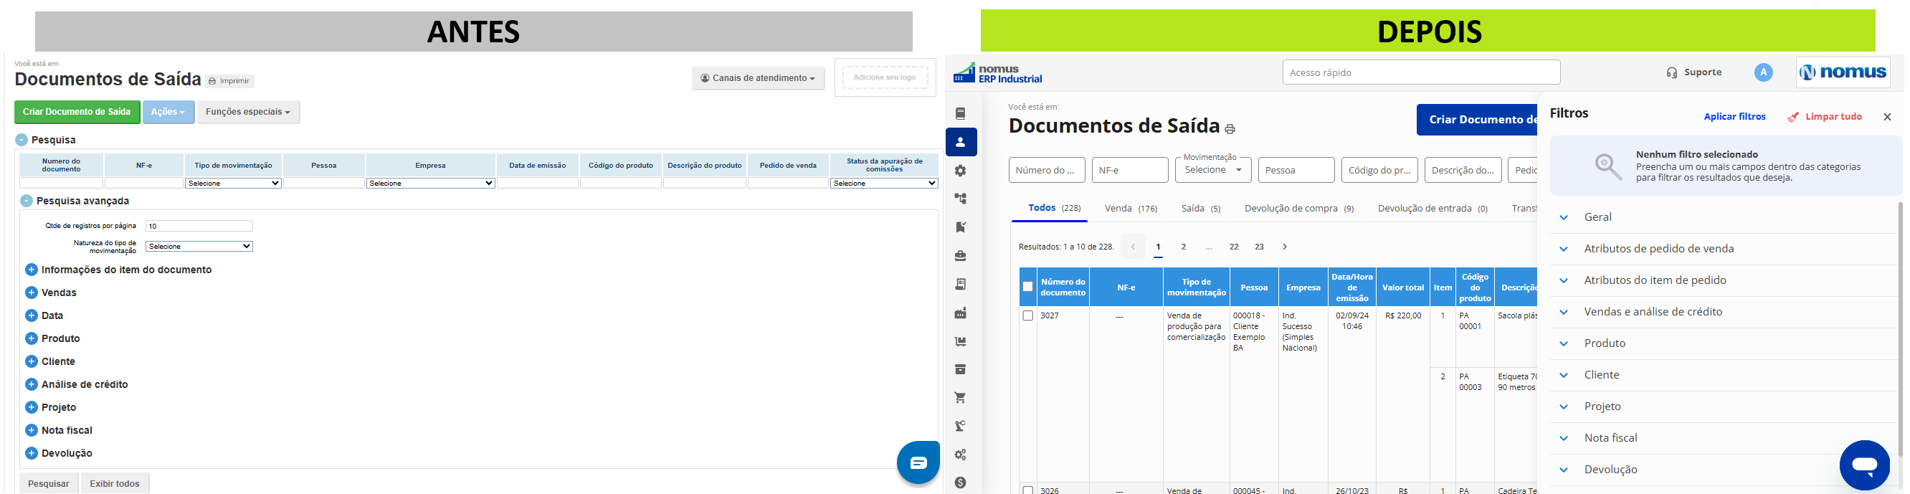Collapse the Pesquisa section
1910x494 pixels.
coord(22,139)
